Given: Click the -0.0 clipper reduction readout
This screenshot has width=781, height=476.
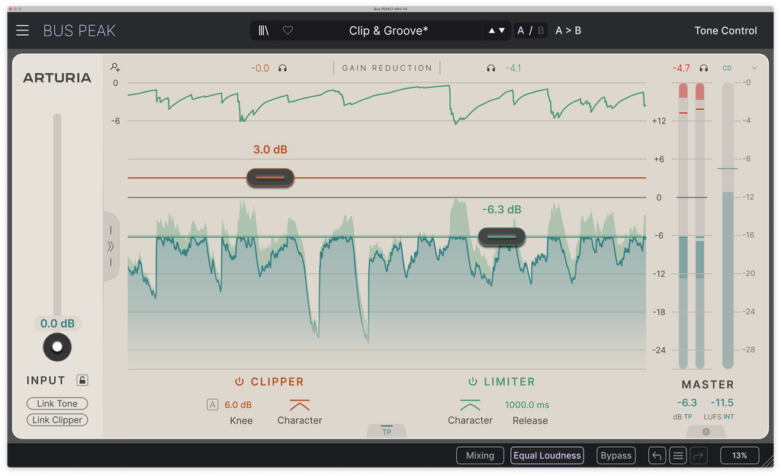Looking at the screenshot, I should pyautogui.click(x=260, y=68).
